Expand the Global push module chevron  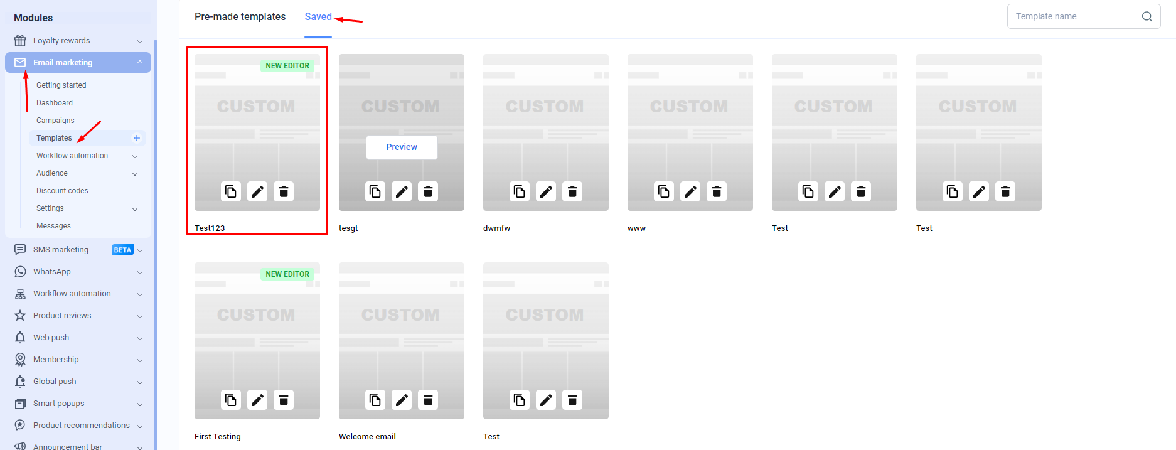pos(140,382)
